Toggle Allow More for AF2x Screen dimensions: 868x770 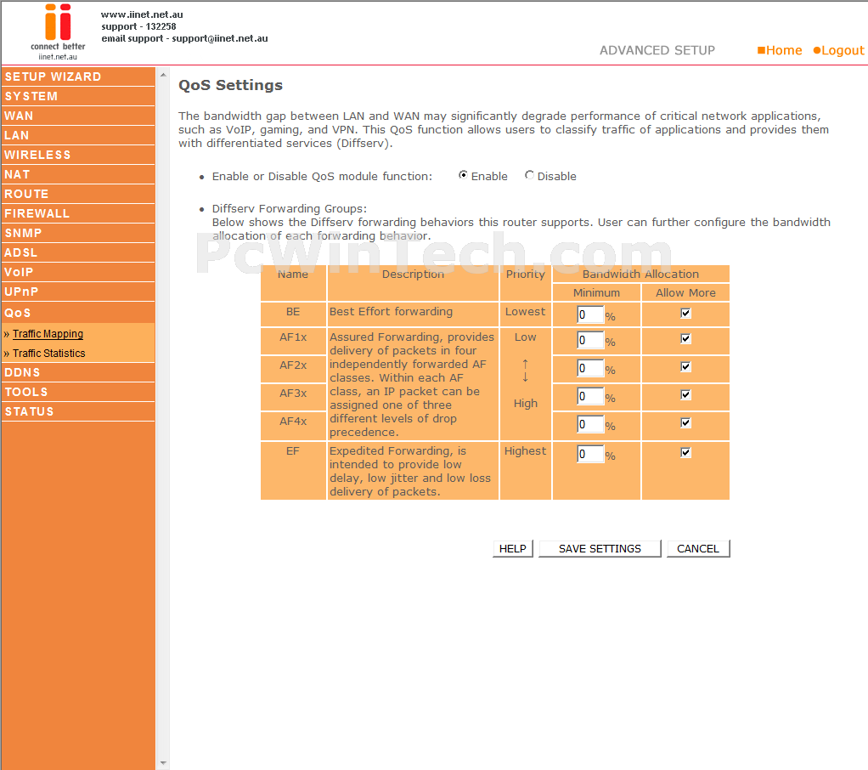click(685, 366)
